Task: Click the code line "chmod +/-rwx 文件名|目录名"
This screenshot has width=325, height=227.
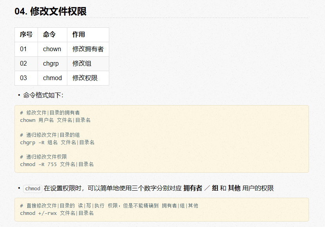Action: pyautogui.click(x=57, y=213)
